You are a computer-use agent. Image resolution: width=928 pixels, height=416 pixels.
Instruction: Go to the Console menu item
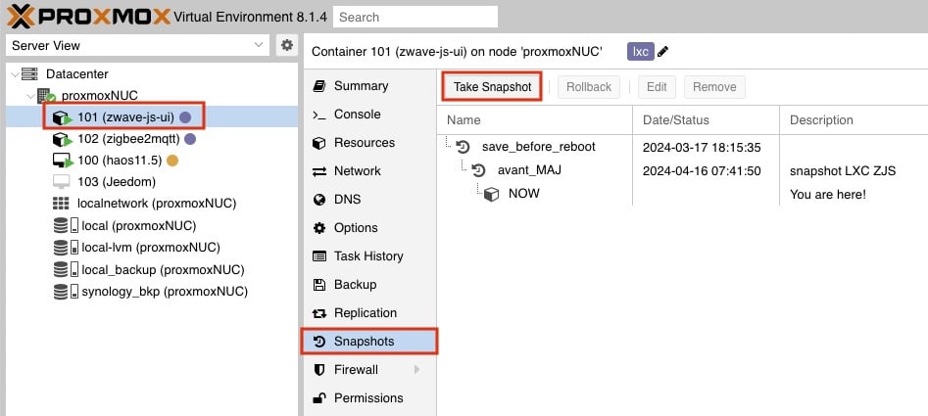(x=357, y=115)
